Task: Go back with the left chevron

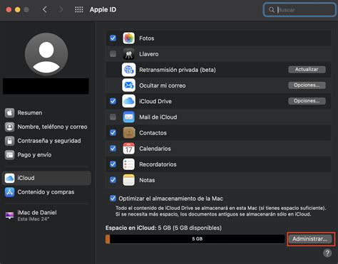Action: tap(45, 9)
